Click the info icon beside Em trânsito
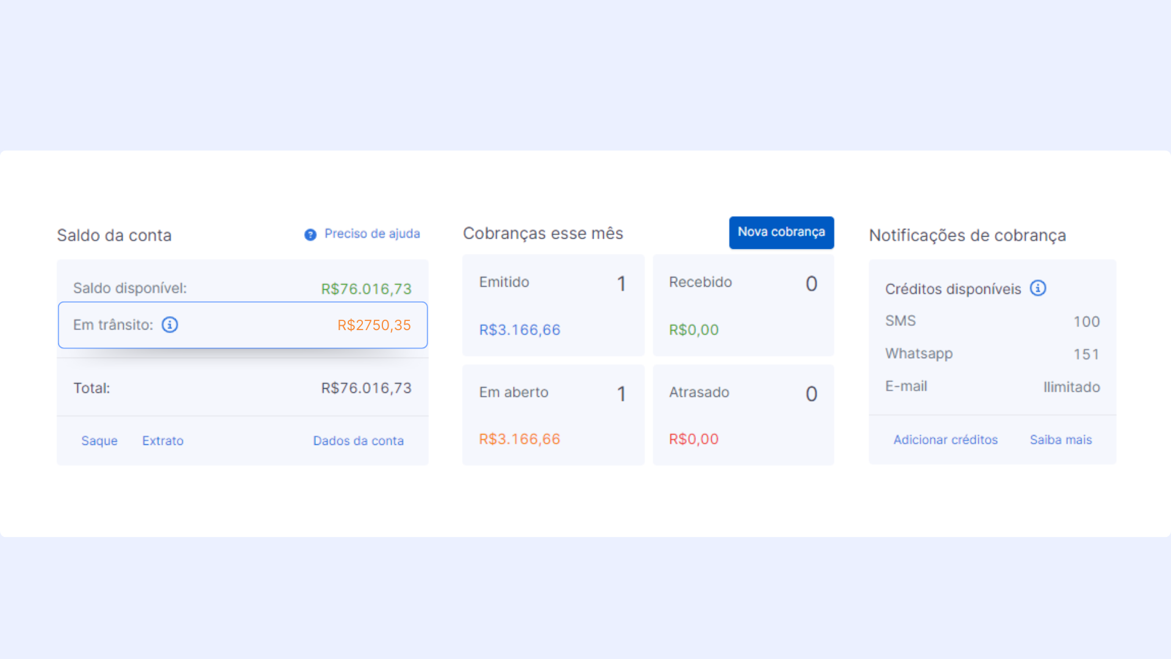 pyautogui.click(x=170, y=325)
